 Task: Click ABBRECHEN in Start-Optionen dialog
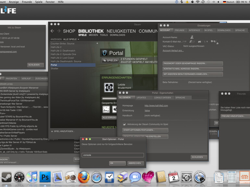[x=136, y=163]
